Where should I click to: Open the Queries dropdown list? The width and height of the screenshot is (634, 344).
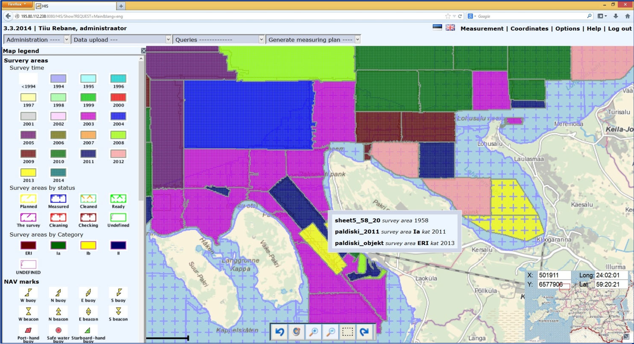point(219,39)
